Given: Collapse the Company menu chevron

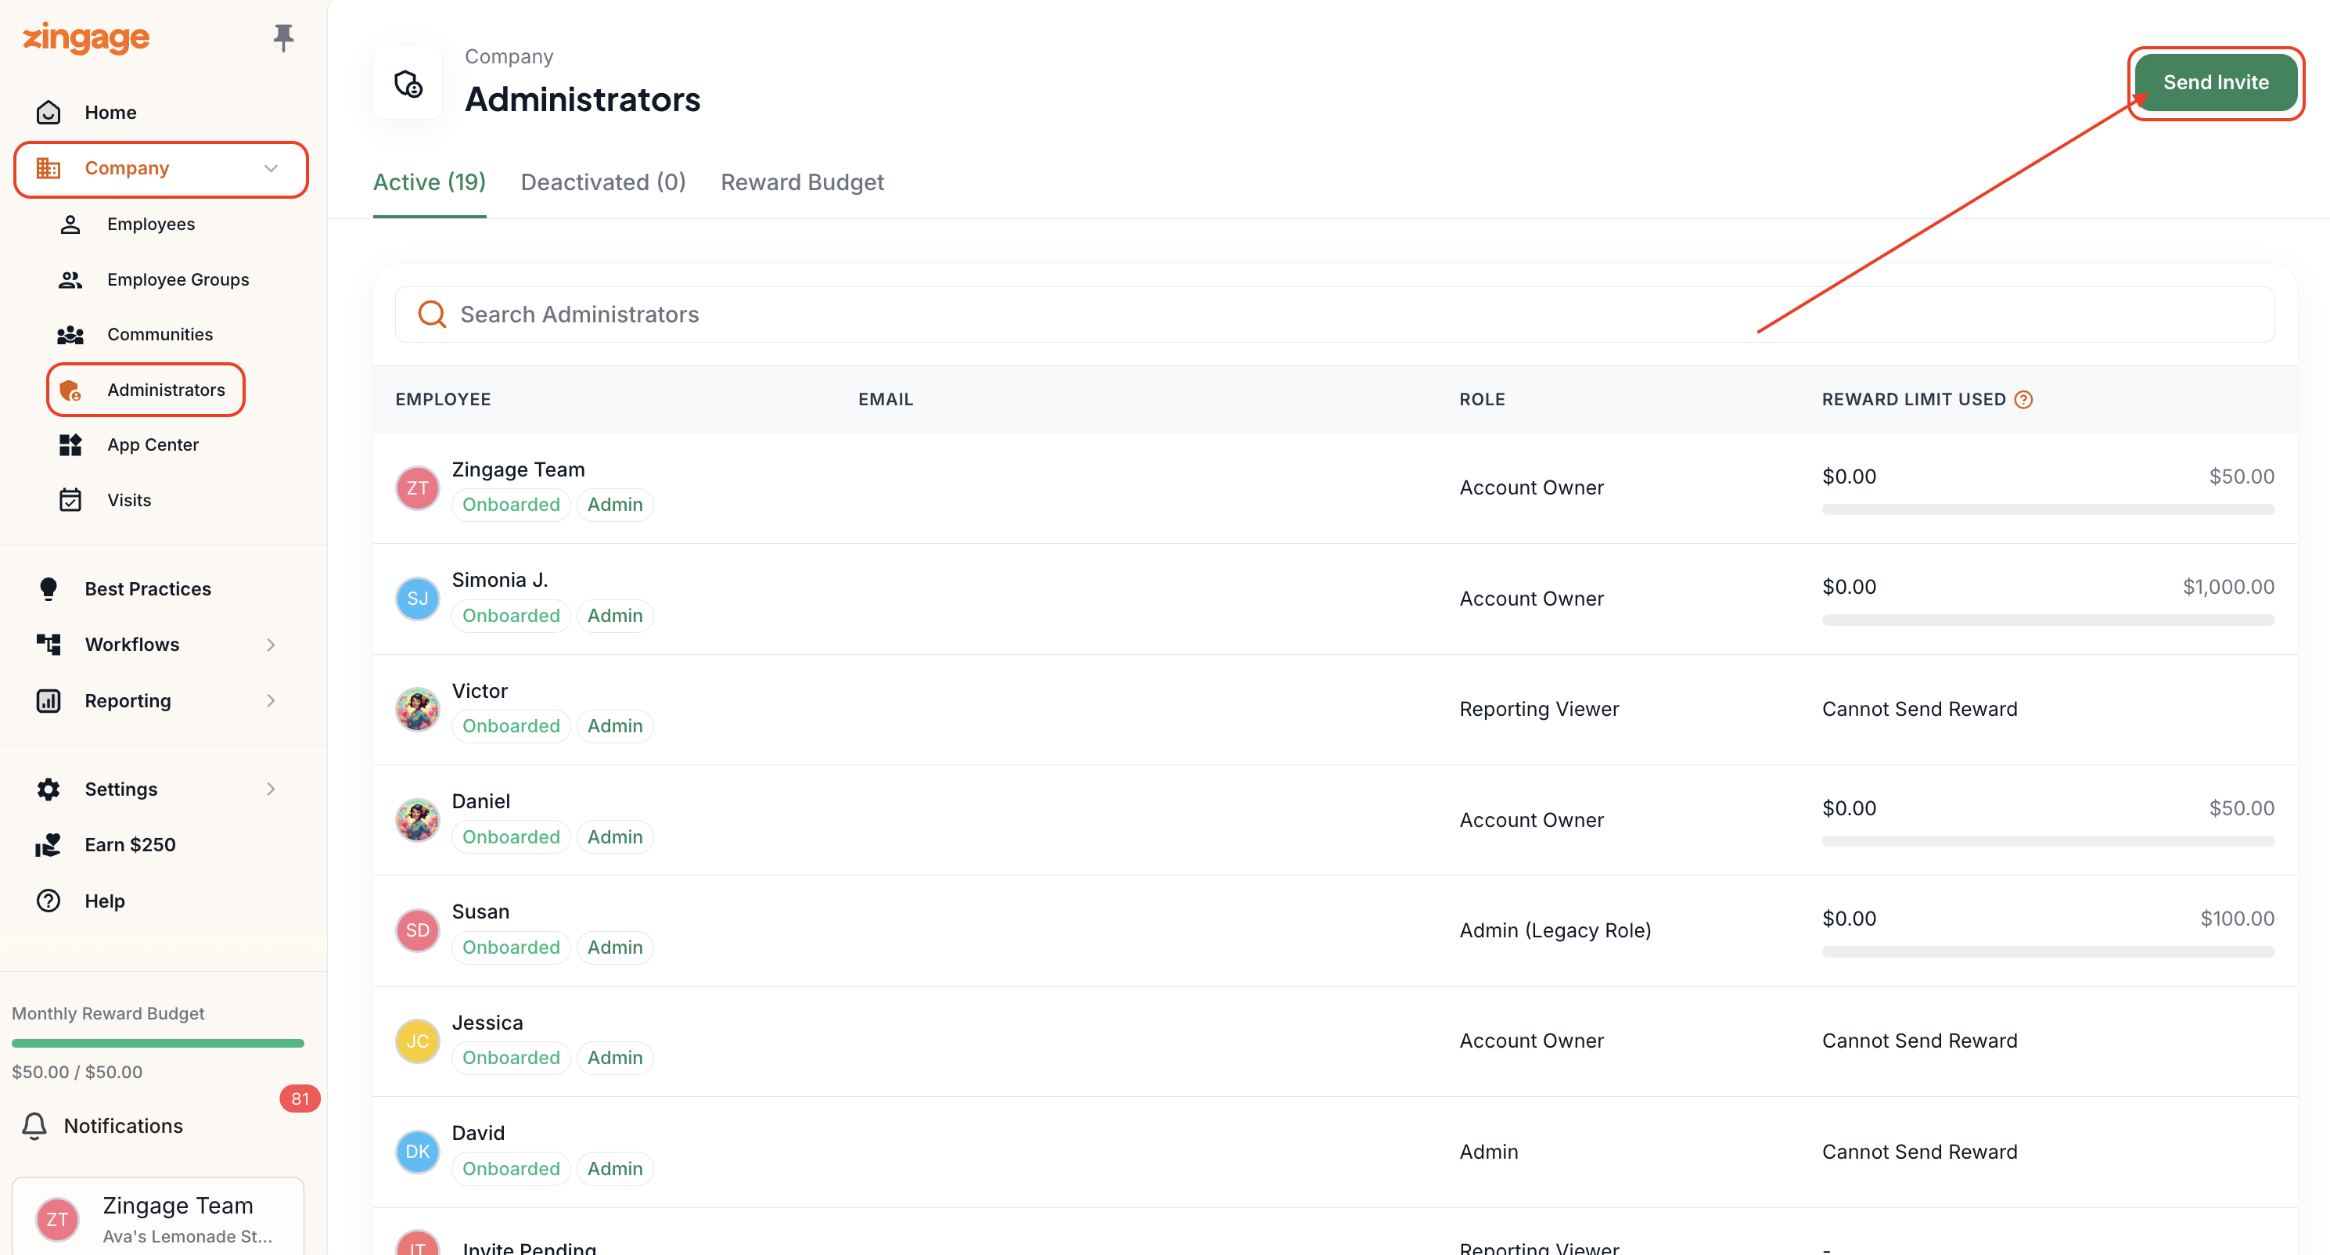Looking at the screenshot, I should tap(271, 168).
